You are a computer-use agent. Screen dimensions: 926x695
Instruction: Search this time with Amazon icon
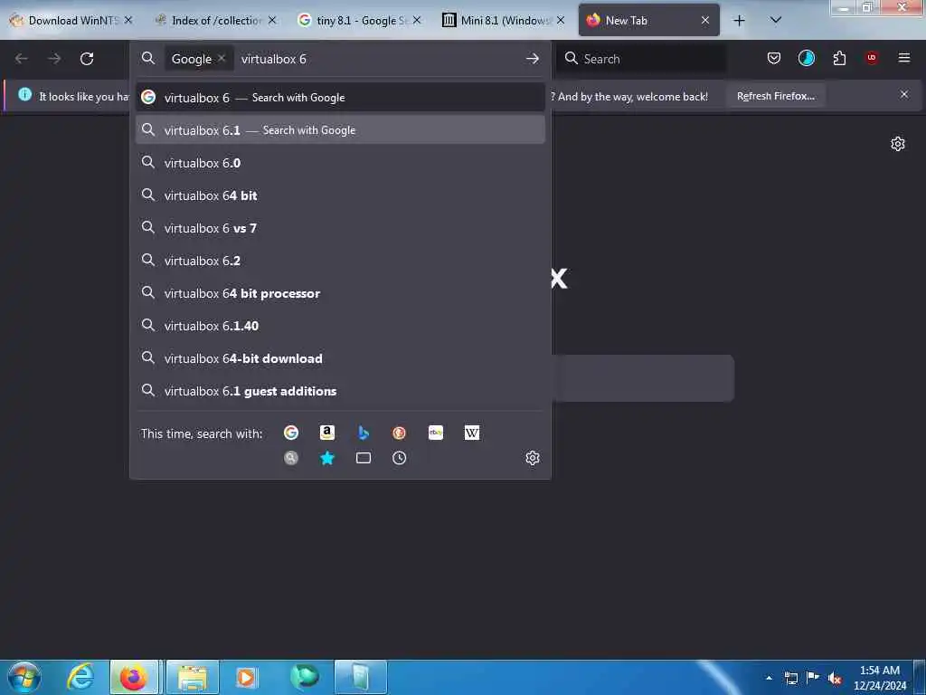327,433
